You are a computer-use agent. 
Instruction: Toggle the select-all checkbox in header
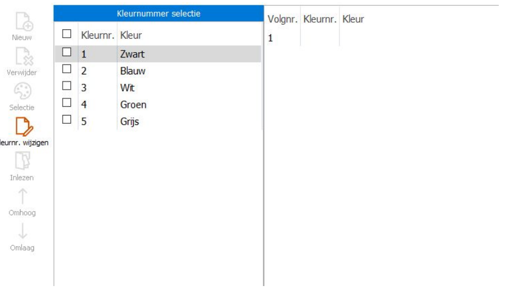pos(66,35)
